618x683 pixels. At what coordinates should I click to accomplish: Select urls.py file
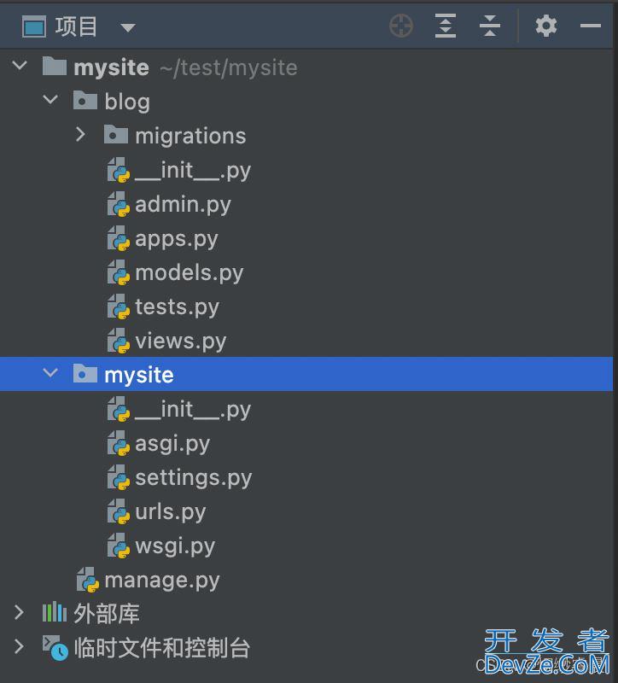tap(306, 511)
